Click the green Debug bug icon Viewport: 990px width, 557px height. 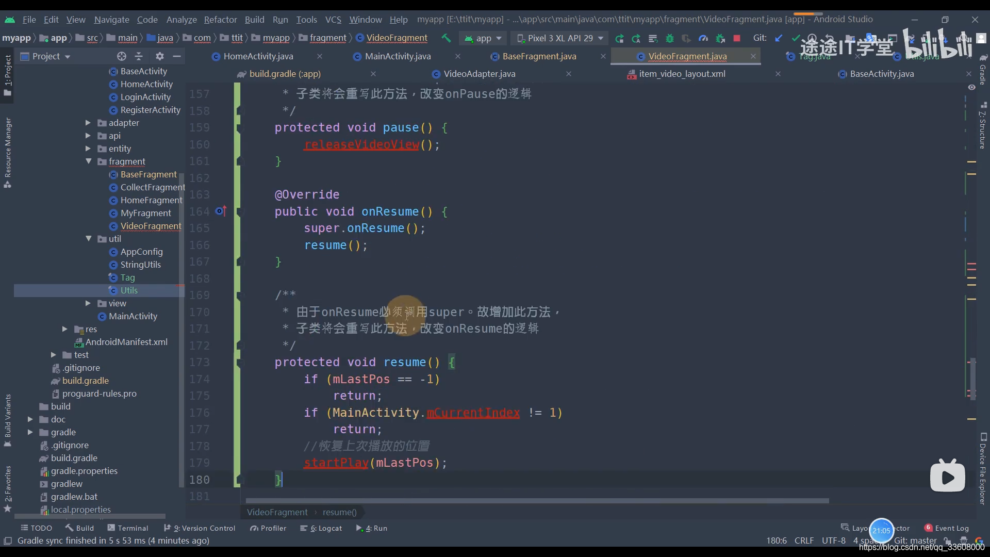coord(670,38)
